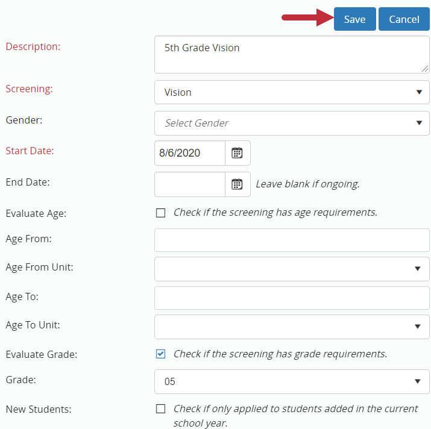Screen dimensions: 431x429
Task: Uncheck the Evaluate Grade checkbox
Action: 160,354
